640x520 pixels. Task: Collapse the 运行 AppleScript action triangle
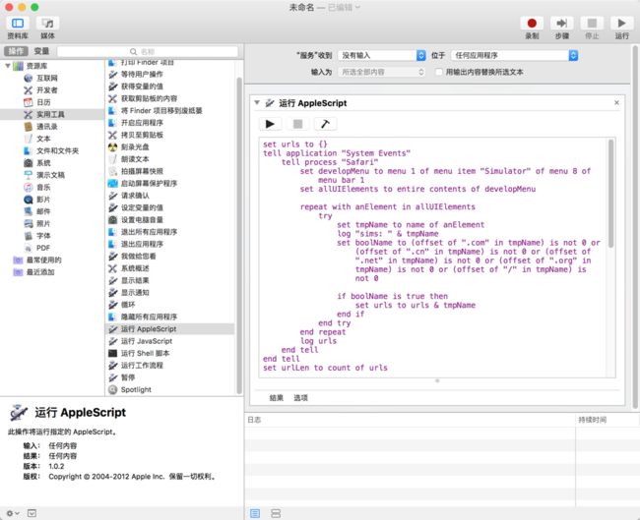pyautogui.click(x=257, y=102)
